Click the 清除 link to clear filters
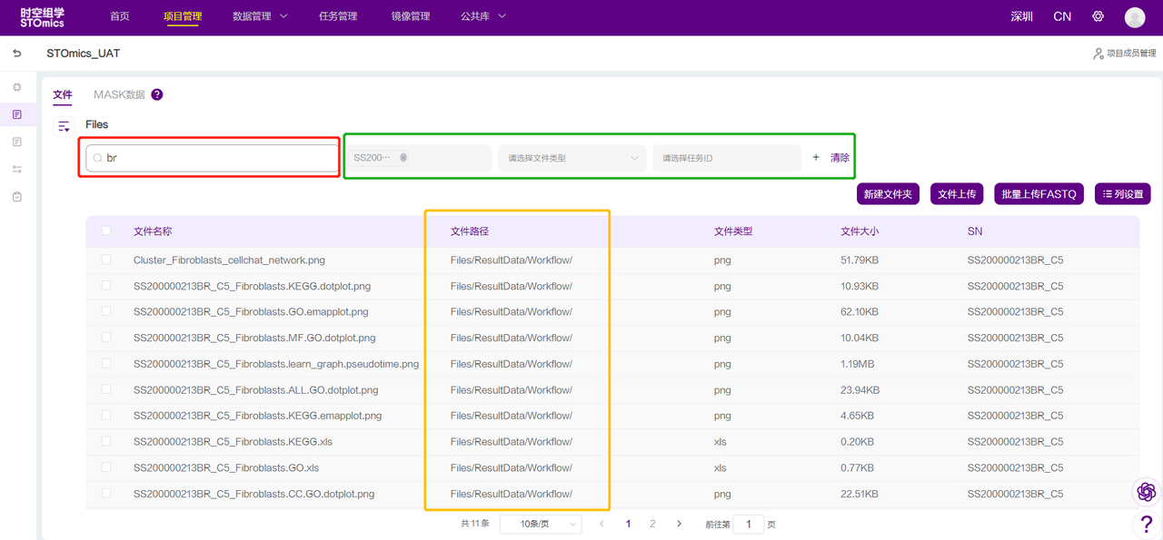1163x540 pixels. pos(840,158)
